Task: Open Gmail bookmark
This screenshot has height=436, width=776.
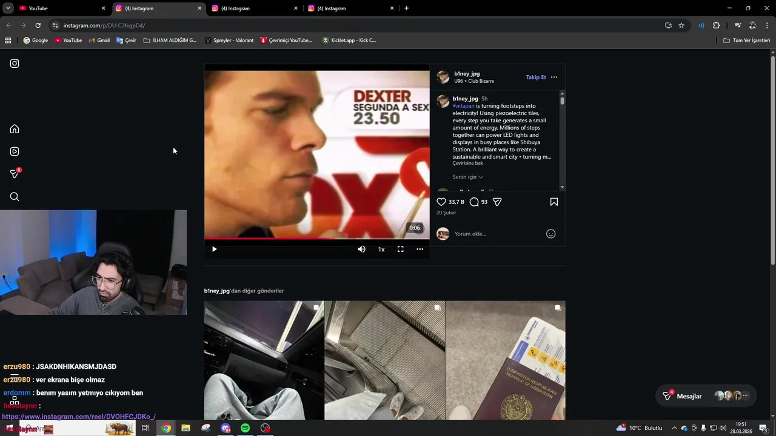Action: pyautogui.click(x=99, y=41)
